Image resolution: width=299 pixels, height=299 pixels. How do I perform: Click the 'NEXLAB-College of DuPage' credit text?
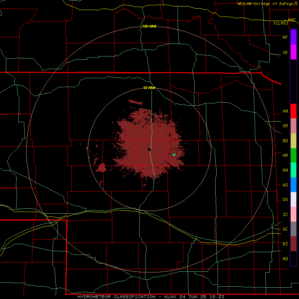266,4
